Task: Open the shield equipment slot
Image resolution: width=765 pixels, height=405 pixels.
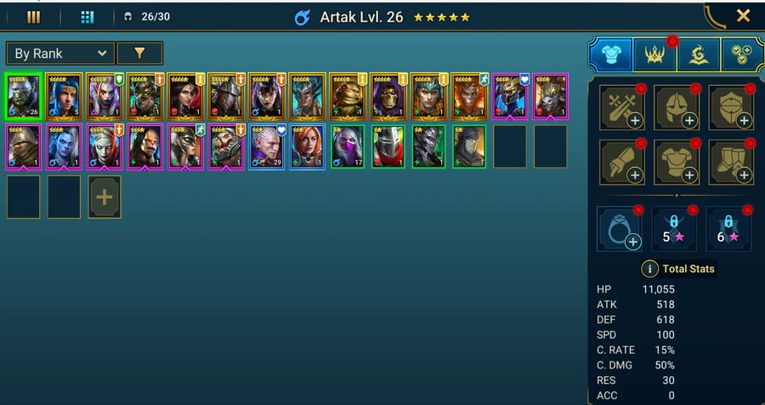Action: point(731,107)
